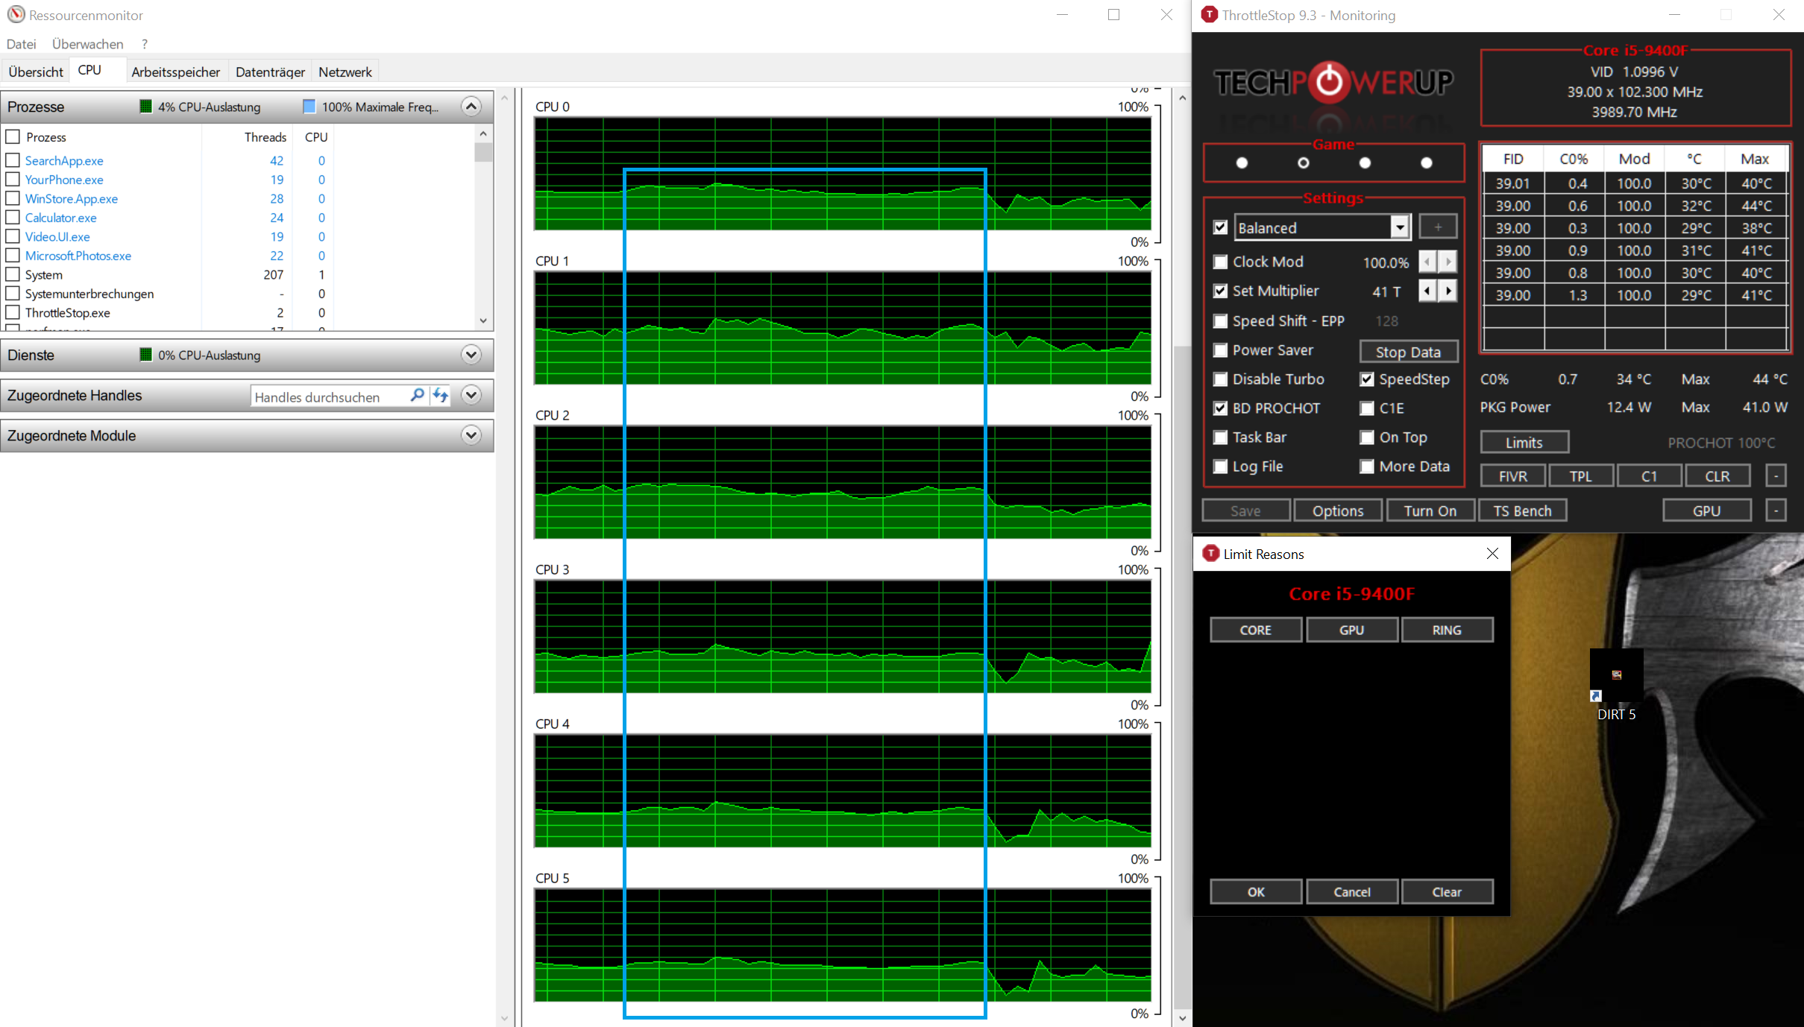The image size is (1804, 1027).
Task: Collapse the Prozesse section
Action: click(x=471, y=107)
